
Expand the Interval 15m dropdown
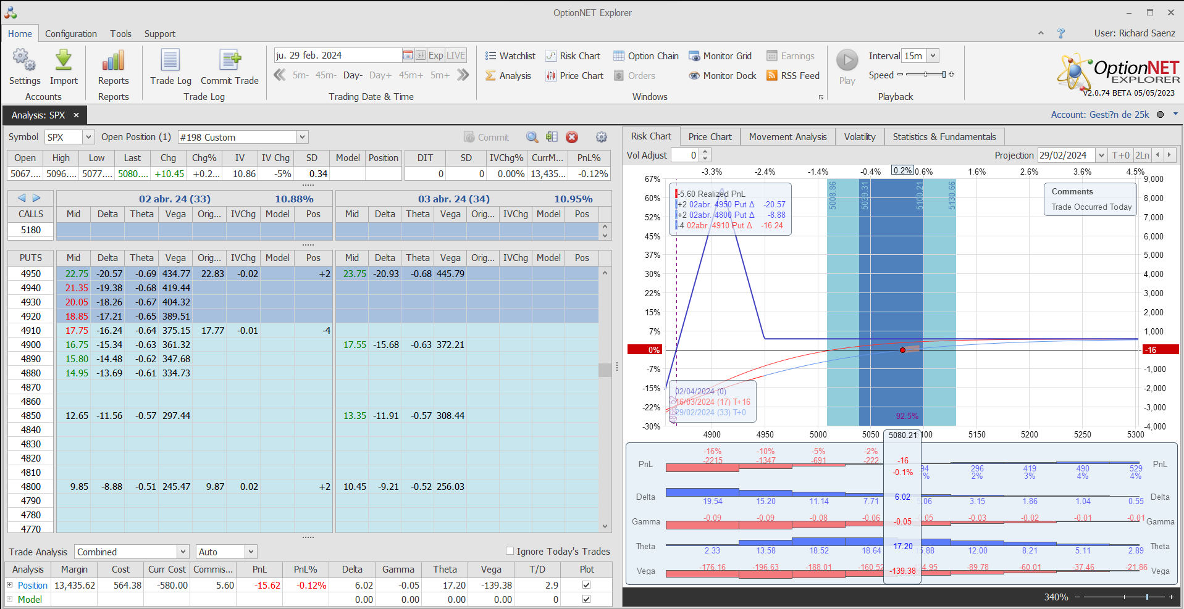point(933,56)
